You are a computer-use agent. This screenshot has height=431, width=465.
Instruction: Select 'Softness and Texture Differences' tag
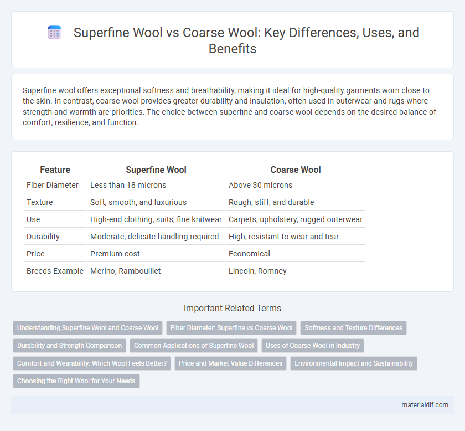(x=354, y=328)
